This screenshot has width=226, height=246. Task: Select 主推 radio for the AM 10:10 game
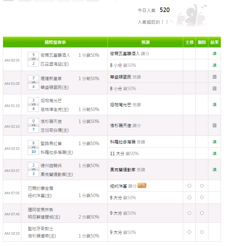[x=189, y=232]
